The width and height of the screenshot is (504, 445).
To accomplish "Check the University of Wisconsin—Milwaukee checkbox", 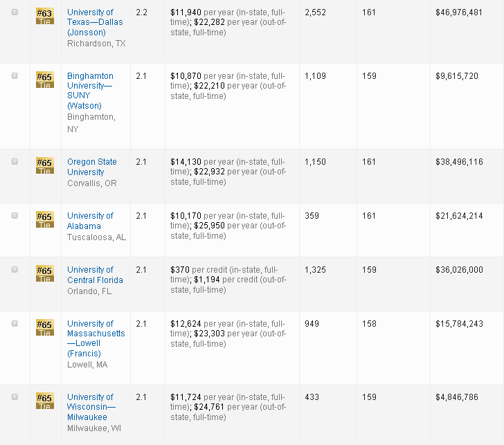I will pos(15,397).
